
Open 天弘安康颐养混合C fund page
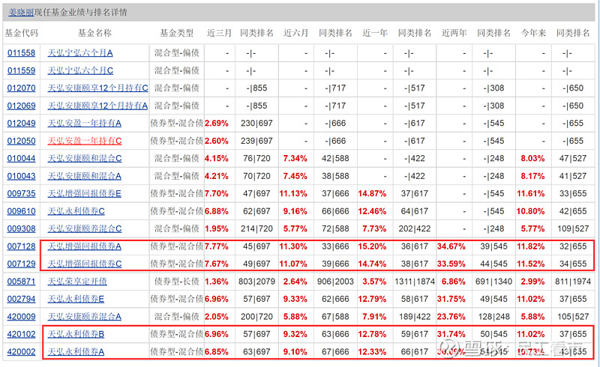click(x=85, y=228)
